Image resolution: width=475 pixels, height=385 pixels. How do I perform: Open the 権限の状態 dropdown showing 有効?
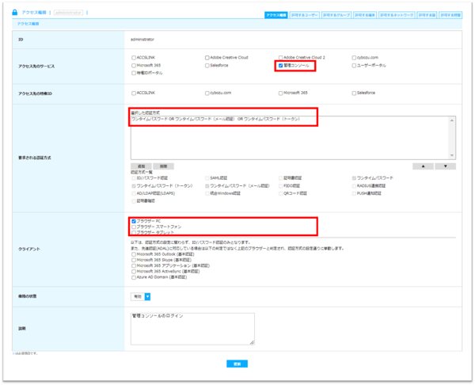pos(141,296)
